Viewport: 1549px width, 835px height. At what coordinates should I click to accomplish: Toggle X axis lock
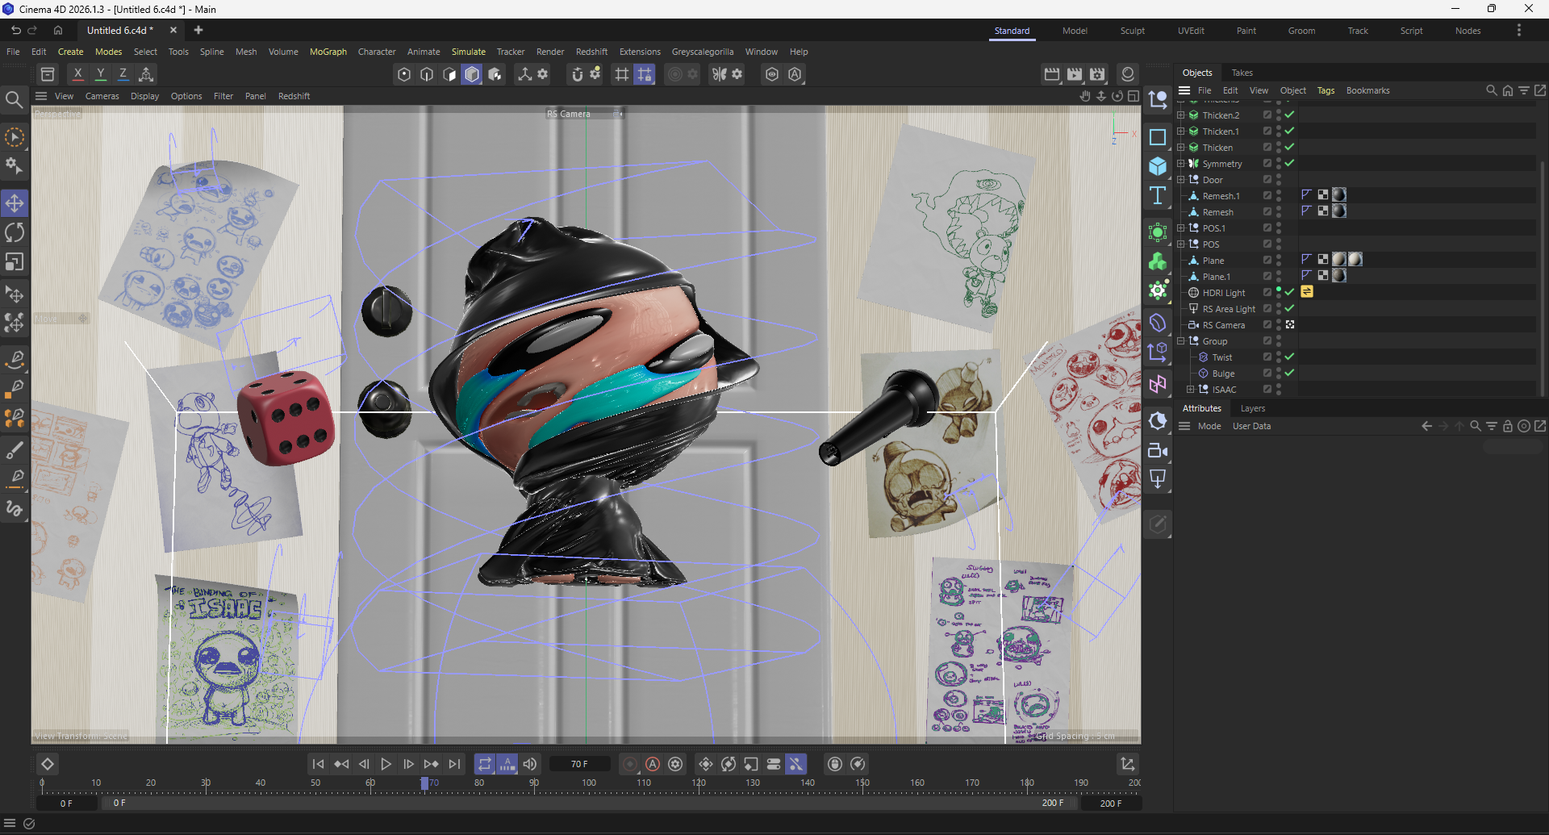[x=78, y=74]
